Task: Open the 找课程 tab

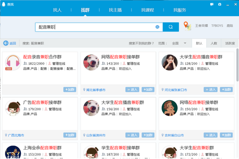Action: pos(148,10)
